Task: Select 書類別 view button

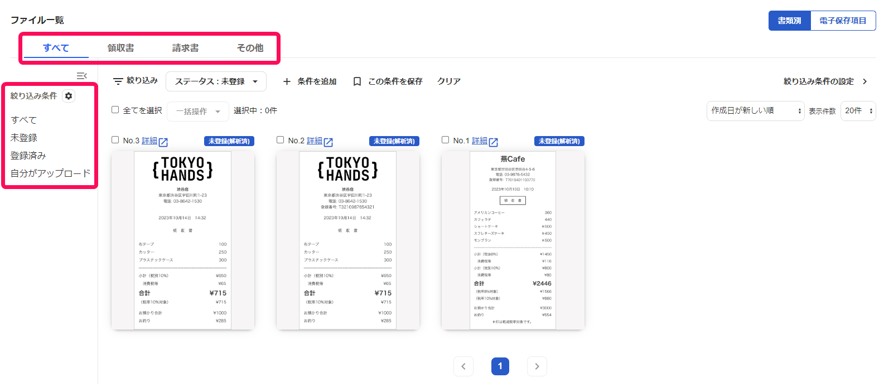Action: point(789,21)
